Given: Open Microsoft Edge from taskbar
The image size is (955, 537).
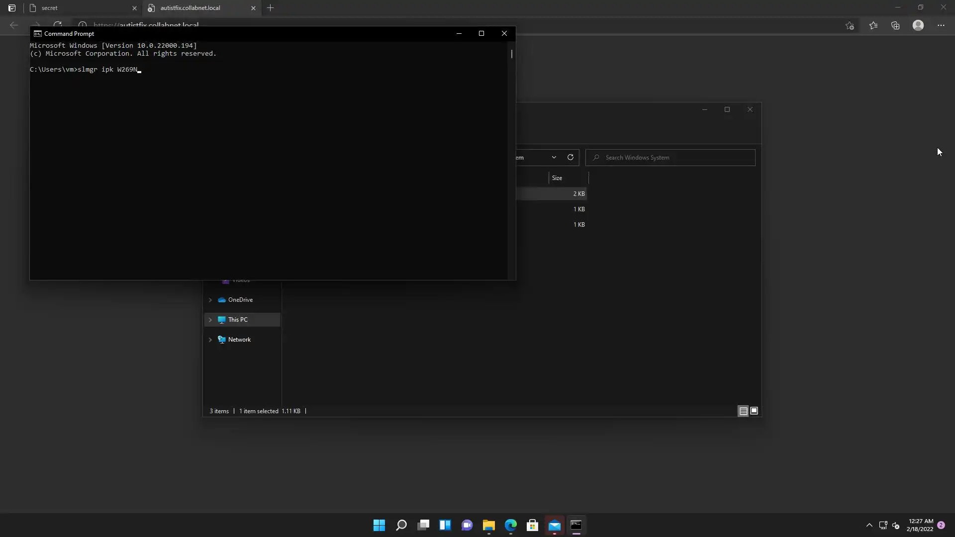Looking at the screenshot, I should click(x=511, y=525).
